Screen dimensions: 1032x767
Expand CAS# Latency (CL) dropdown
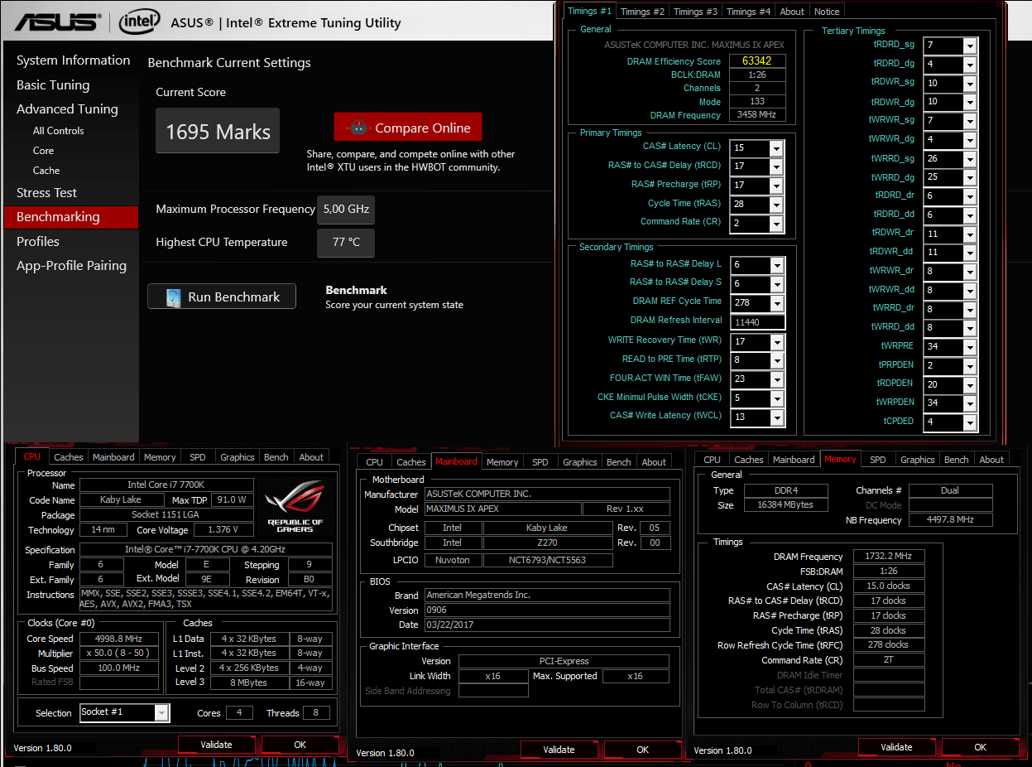coord(775,148)
